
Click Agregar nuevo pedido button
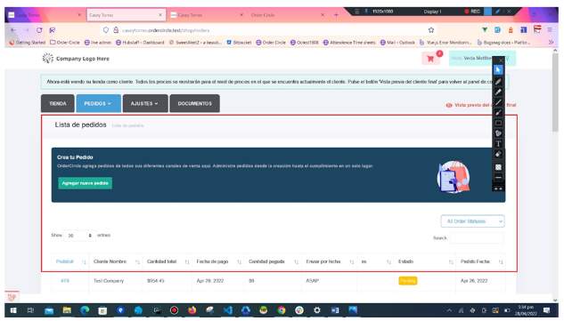tap(86, 183)
